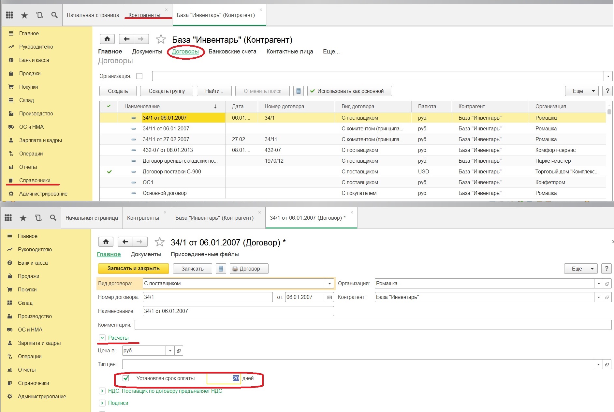Open the sections menu grid in the bottom window
The width and height of the screenshot is (614, 412).
[x=8, y=218]
